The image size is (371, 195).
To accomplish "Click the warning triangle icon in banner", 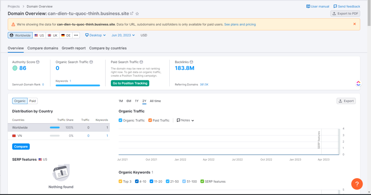I will [13, 24].
